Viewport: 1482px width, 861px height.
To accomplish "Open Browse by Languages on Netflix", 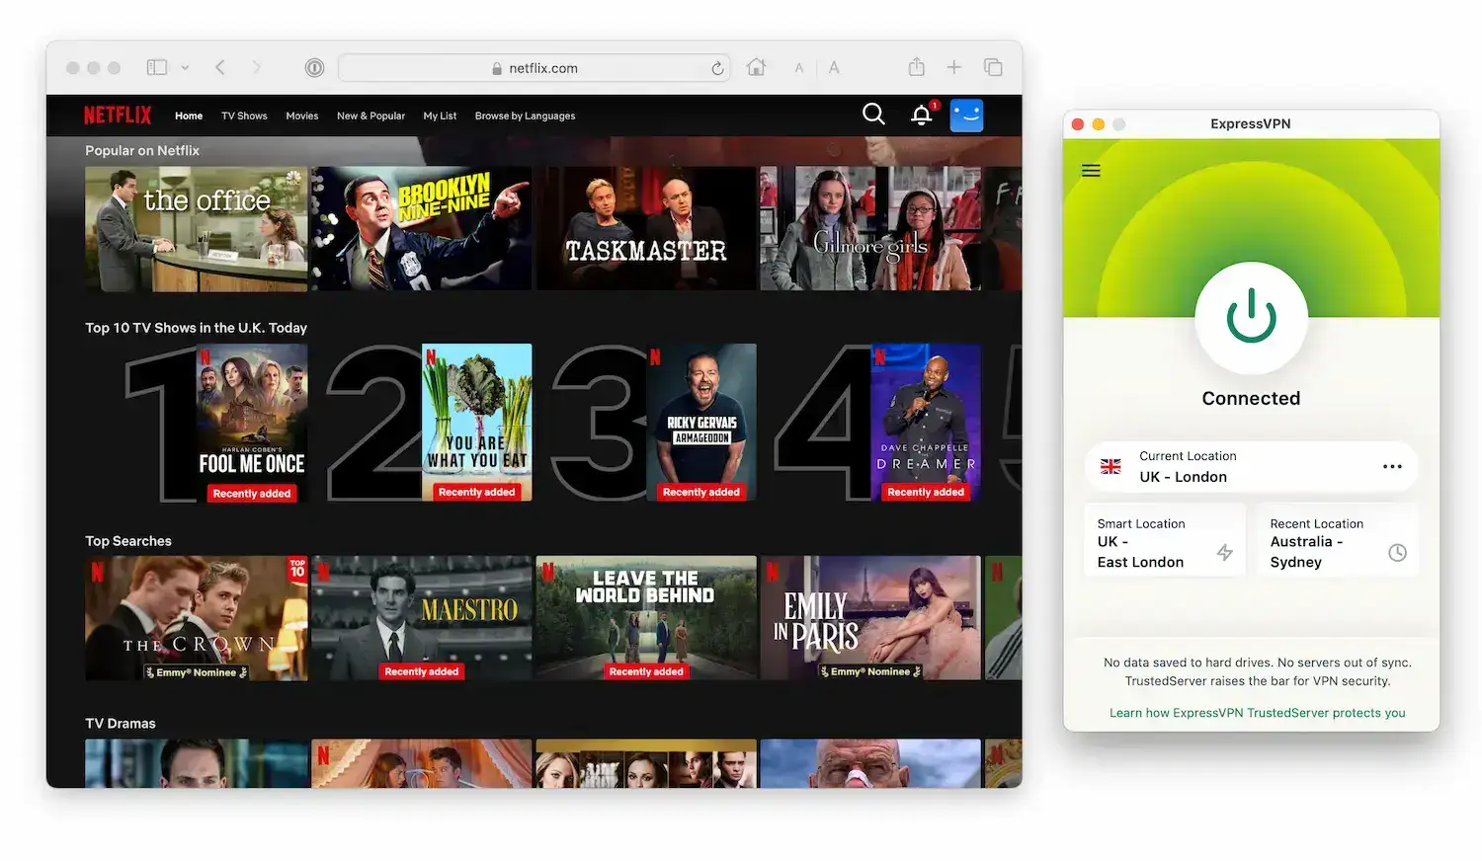I will (x=525, y=116).
